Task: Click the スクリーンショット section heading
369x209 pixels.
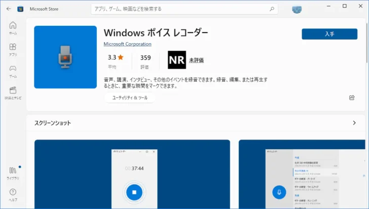Action: tap(53, 123)
